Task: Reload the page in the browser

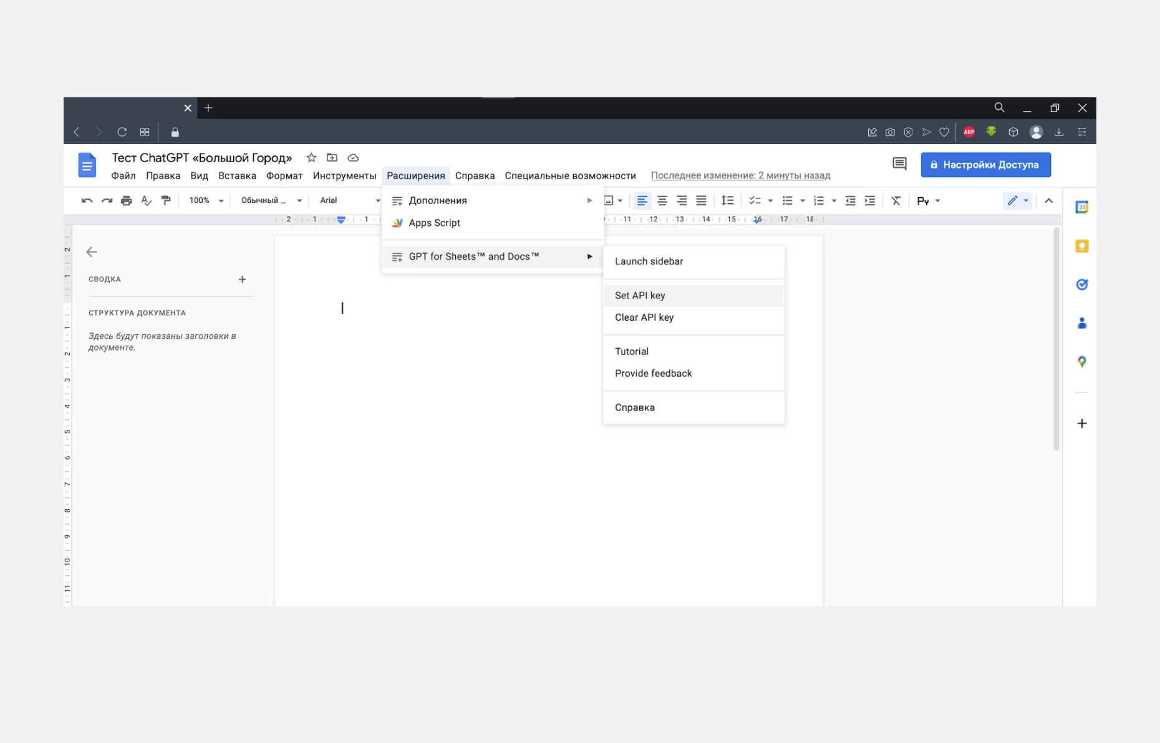Action: [122, 132]
